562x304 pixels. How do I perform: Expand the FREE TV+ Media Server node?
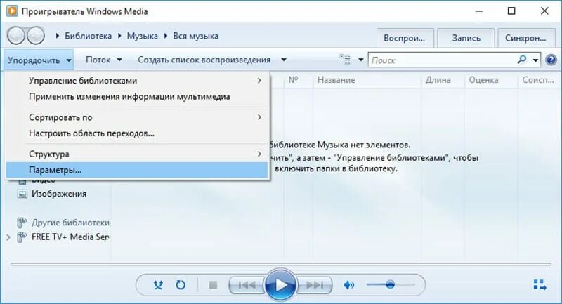pos(8,237)
